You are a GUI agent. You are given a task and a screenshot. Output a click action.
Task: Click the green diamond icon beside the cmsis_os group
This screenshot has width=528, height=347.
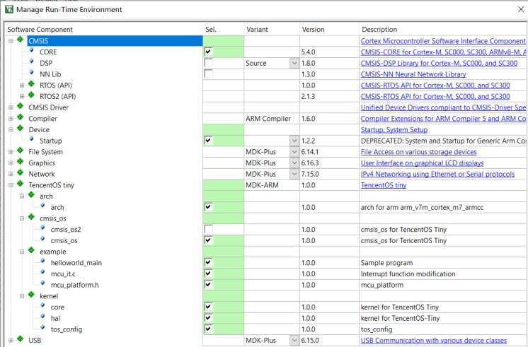pyautogui.click(x=31, y=217)
